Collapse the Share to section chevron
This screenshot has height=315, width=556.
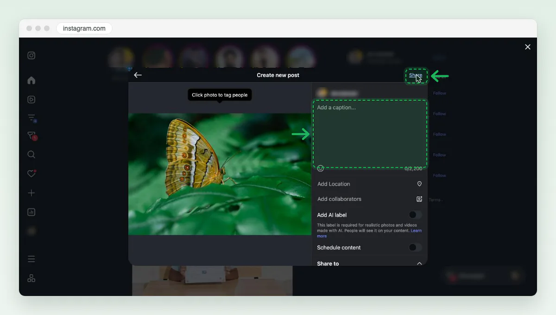419,264
